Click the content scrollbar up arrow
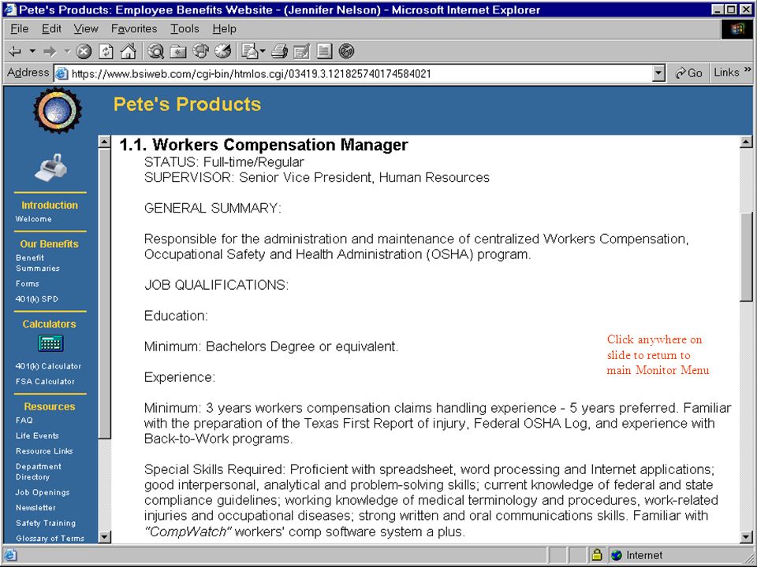Screen dimensions: 757x567 [x=746, y=142]
